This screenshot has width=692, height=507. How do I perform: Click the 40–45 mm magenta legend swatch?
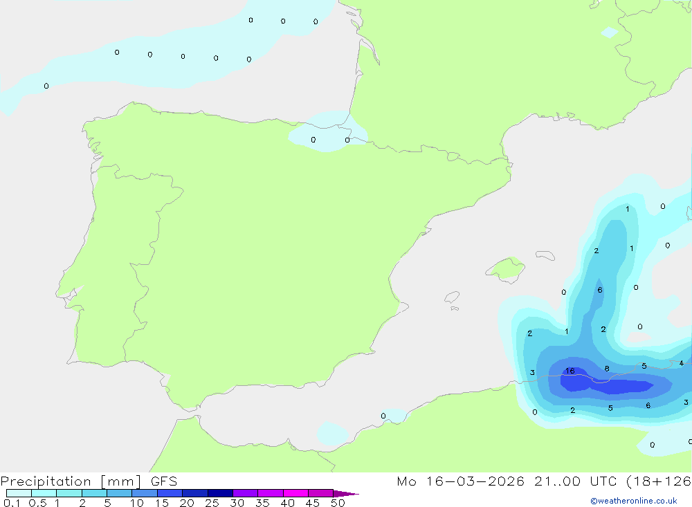coord(295,493)
